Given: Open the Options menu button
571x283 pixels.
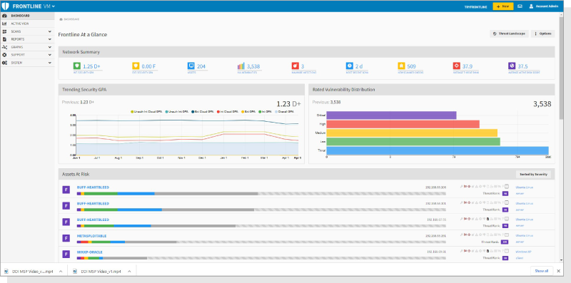Looking at the screenshot, I should pos(542,34).
